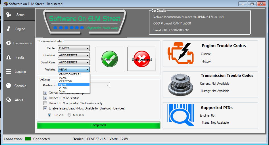Minimize the application window
269x145 pixels.
click(x=243, y=4)
